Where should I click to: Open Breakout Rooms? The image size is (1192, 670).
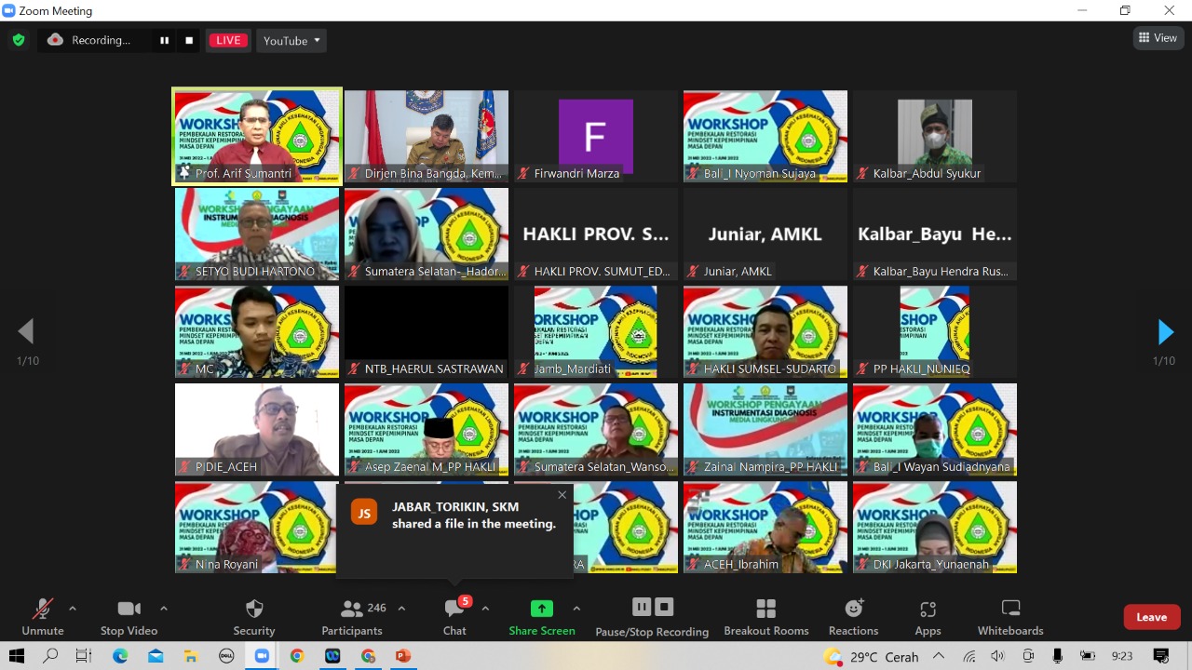click(765, 617)
